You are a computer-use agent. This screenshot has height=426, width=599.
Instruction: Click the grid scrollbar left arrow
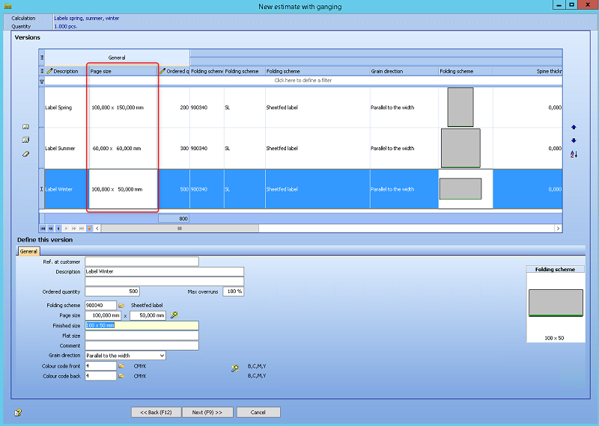point(97,229)
